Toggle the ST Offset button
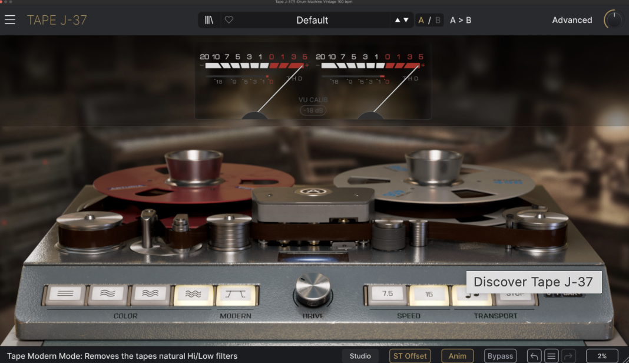The width and height of the screenshot is (629, 363). tap(409, 356)
